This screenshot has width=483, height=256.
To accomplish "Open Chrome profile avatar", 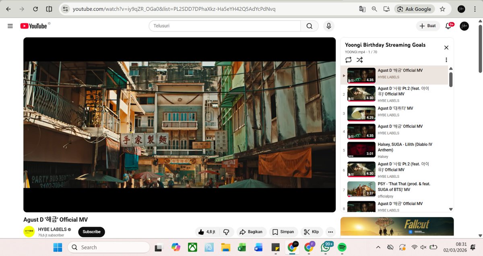I will click(x=461, y=9).
